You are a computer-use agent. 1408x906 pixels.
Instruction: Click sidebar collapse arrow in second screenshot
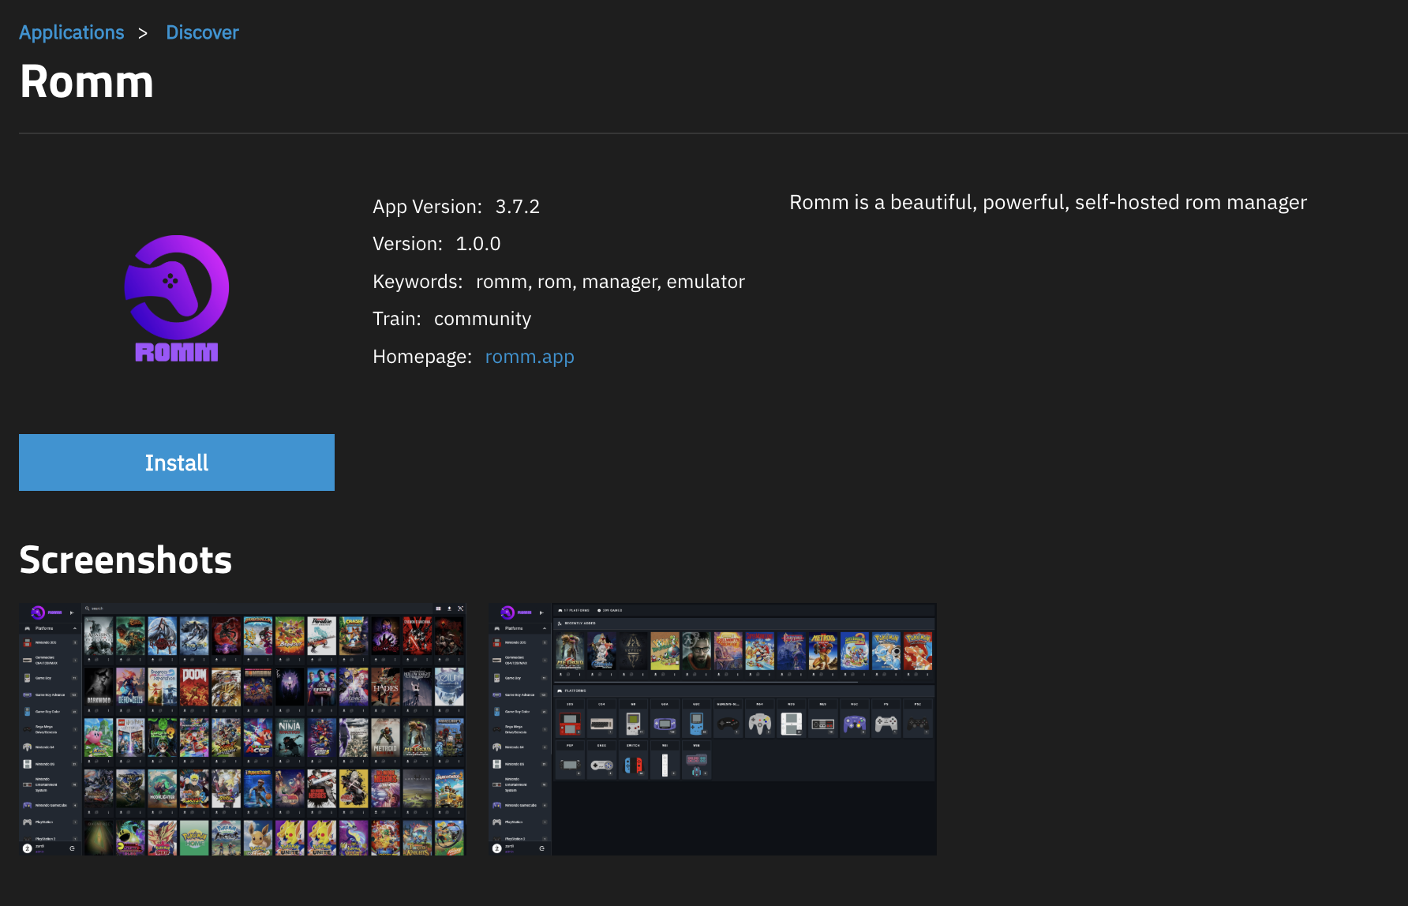click(541, 612)
